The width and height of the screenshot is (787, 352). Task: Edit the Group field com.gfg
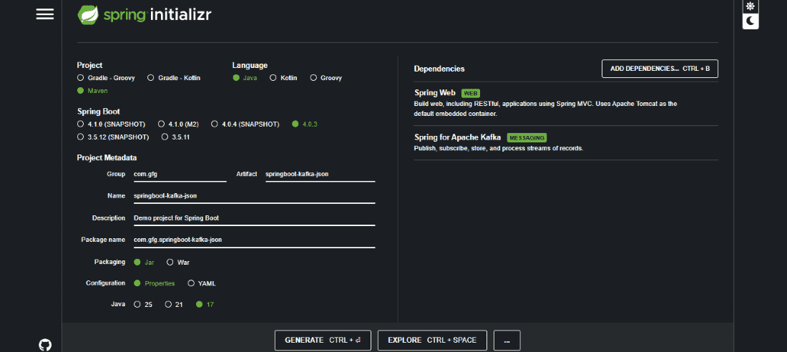[x=180, y=175]
